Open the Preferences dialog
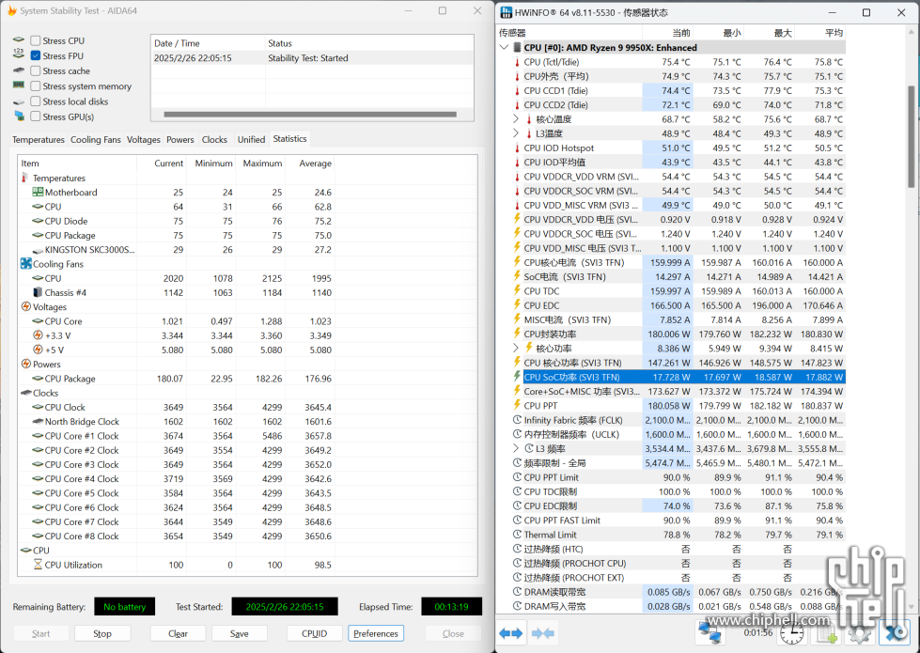 point(376,633)
